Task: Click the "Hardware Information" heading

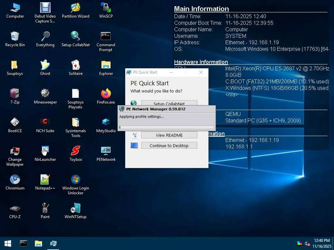Action: click(201, 62)
